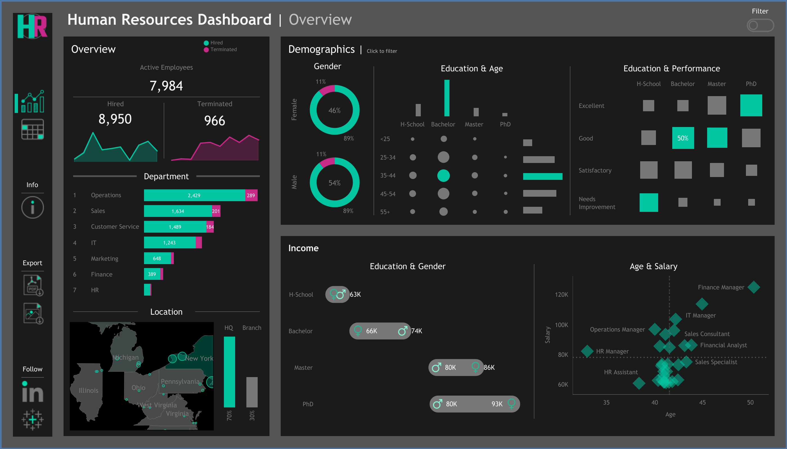Filter by Male gender donut chart
Screen dimensions: 787x449
click(334, 183)
